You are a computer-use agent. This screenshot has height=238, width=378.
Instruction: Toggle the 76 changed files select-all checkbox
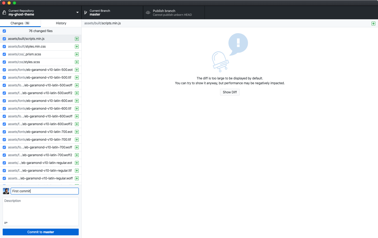point(4,31)
